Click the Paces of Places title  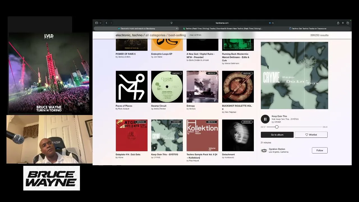click(x=124, y=106)
